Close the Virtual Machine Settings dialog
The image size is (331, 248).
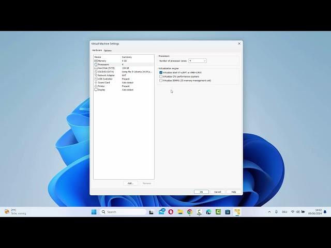click(239, 43)
